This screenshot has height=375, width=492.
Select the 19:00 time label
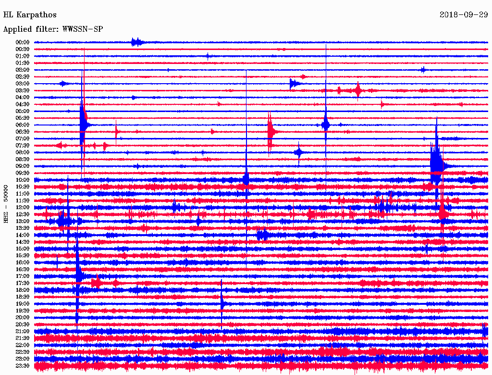(x=23, y=304)
